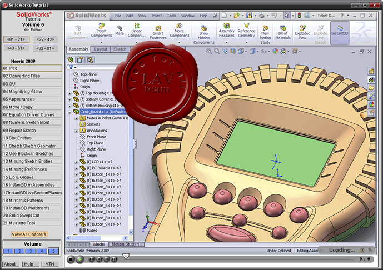This screenshot has width=383, height=270.
Task: Open chapter 15 Lip & Groove
Action: click(x=32, y=177)
